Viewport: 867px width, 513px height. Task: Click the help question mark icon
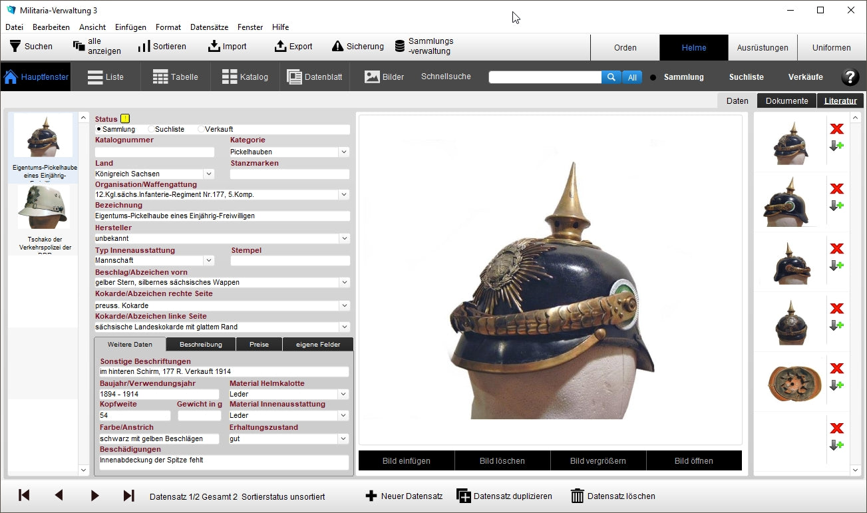pyautogui.click(x=850, y=77)
